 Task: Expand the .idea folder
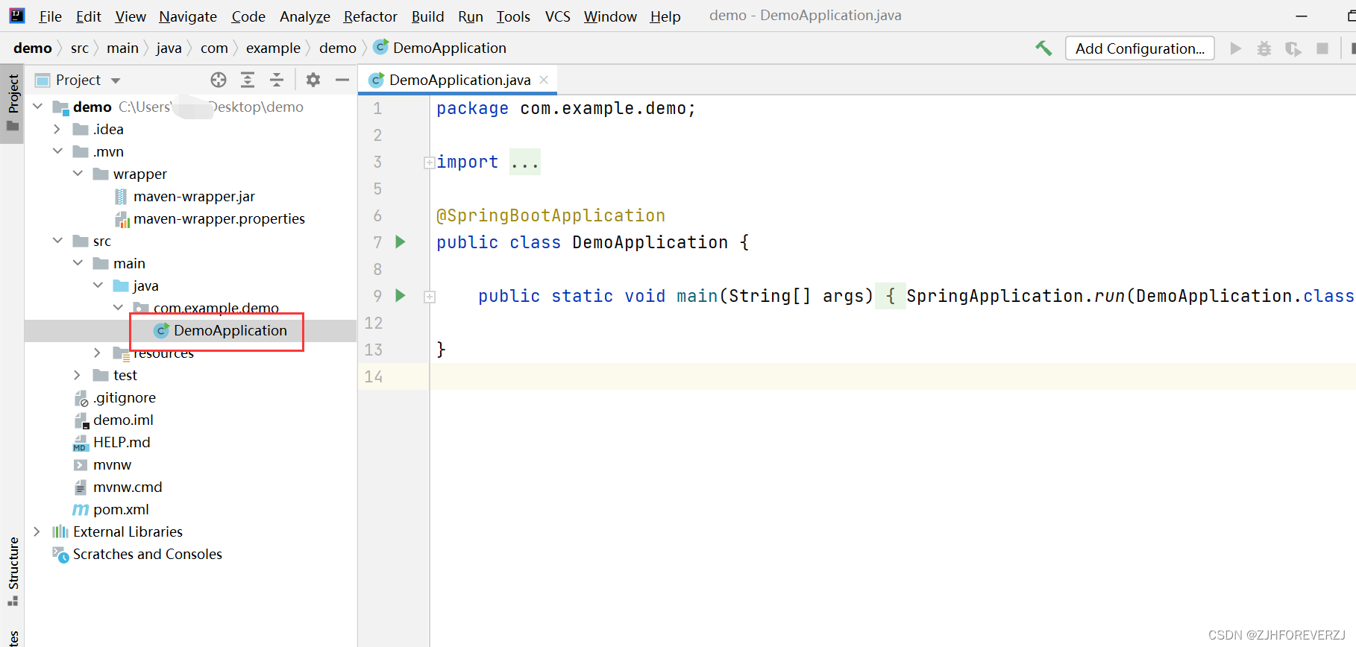click(x=57, y=129)
